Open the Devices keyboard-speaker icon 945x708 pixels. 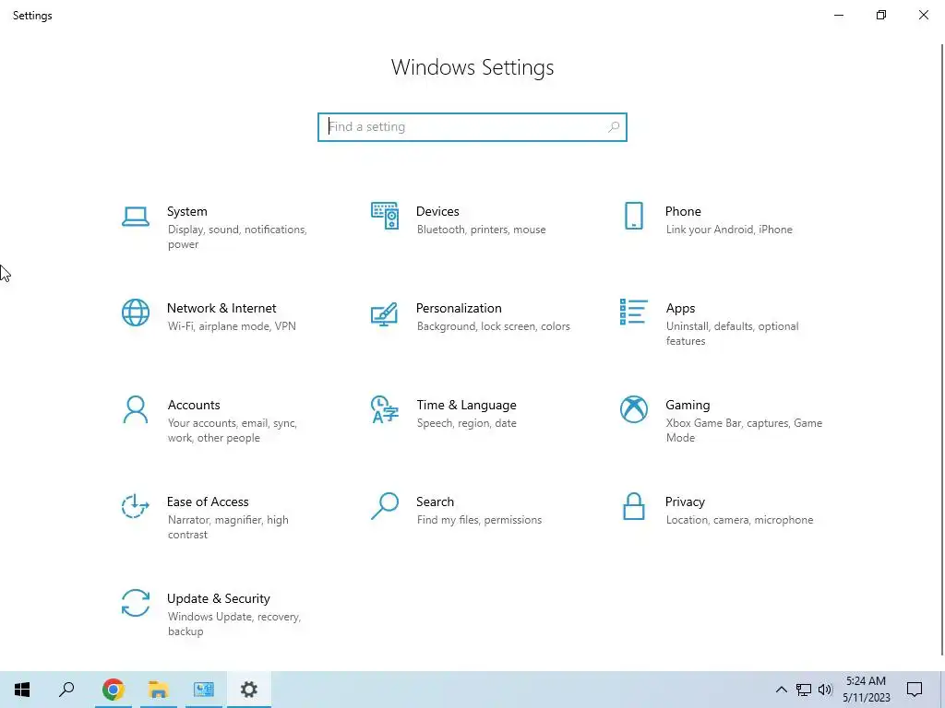[x=385, y=216]
